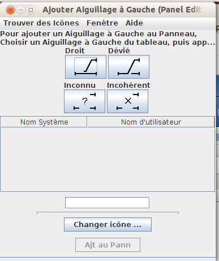Click the Ajt au Pann button
This screenshot has height=261, width=219.
click(108, 245)
